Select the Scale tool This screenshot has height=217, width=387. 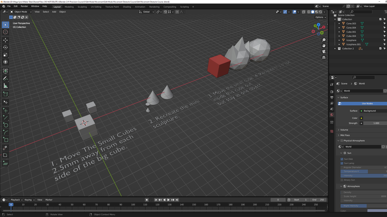click(x=5, y=55)
